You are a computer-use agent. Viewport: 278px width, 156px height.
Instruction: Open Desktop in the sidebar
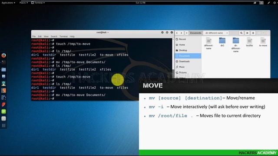coord(188,50)
